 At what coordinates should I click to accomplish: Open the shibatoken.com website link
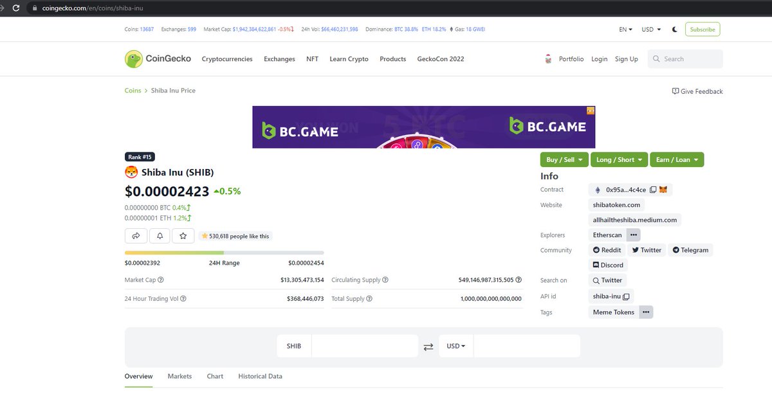click(616, 205)
